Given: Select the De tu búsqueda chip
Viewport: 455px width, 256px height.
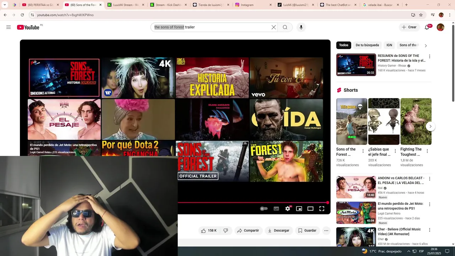Looking at the screenshot, I should tap(367, 45).
